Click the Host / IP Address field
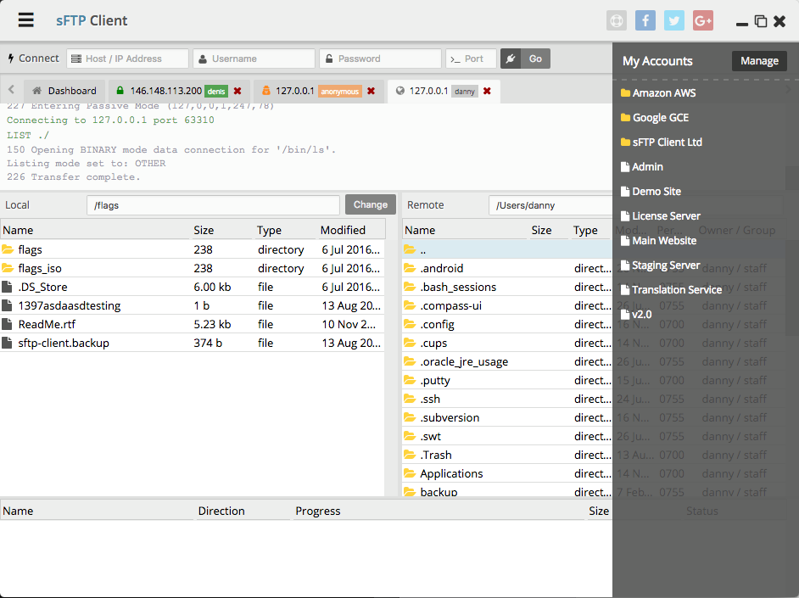Screen dimensions: 799x598 [x=127, y=59]
